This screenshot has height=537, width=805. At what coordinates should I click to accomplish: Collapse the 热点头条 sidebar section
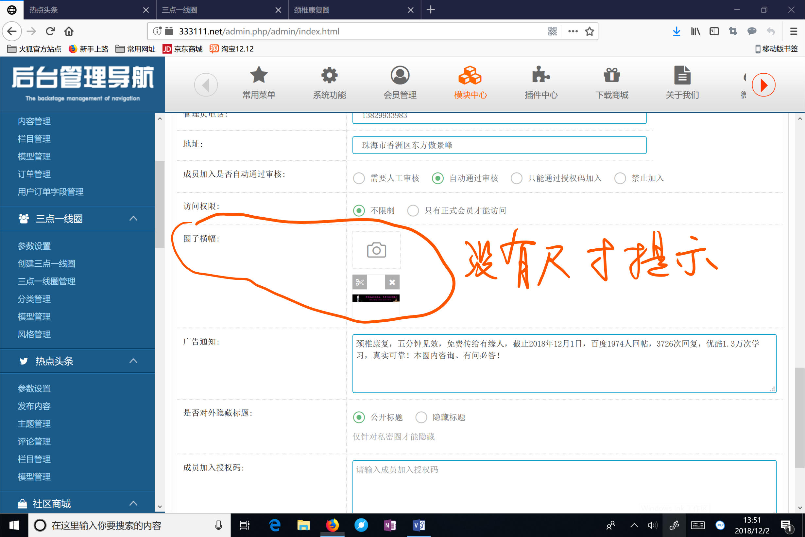point(133,361)
